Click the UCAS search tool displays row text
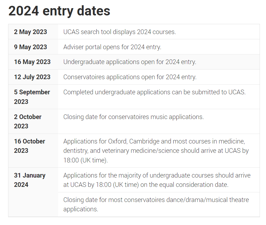The height and width of the screenshot is (225, 266). (119, 32)
